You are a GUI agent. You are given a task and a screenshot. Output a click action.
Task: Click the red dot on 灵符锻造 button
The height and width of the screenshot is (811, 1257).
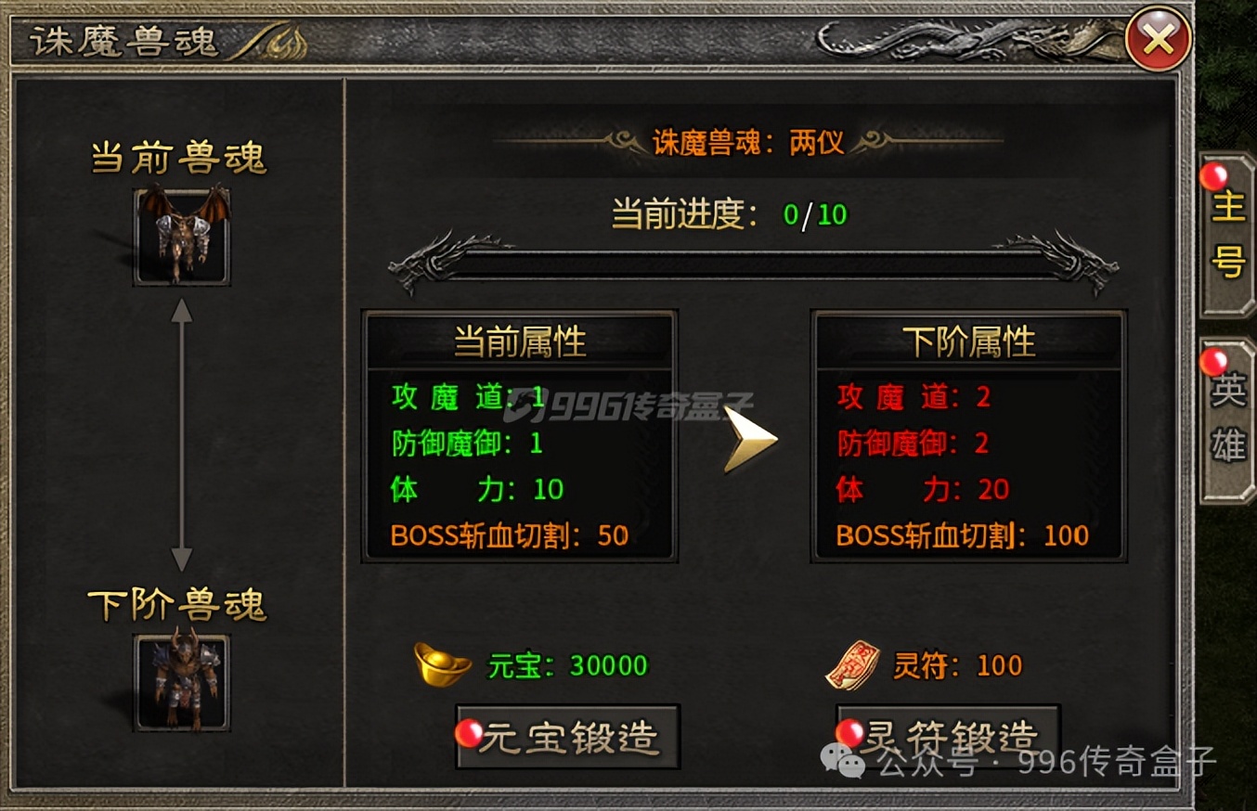(849, 733)
